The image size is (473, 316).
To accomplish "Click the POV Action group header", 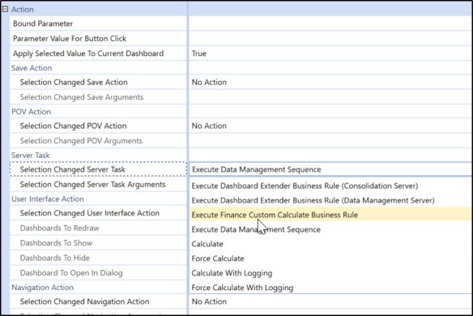I will (x=31, y=111).
